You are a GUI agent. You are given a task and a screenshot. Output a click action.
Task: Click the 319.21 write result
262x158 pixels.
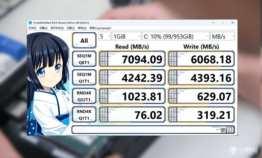[x=201, y=115]
